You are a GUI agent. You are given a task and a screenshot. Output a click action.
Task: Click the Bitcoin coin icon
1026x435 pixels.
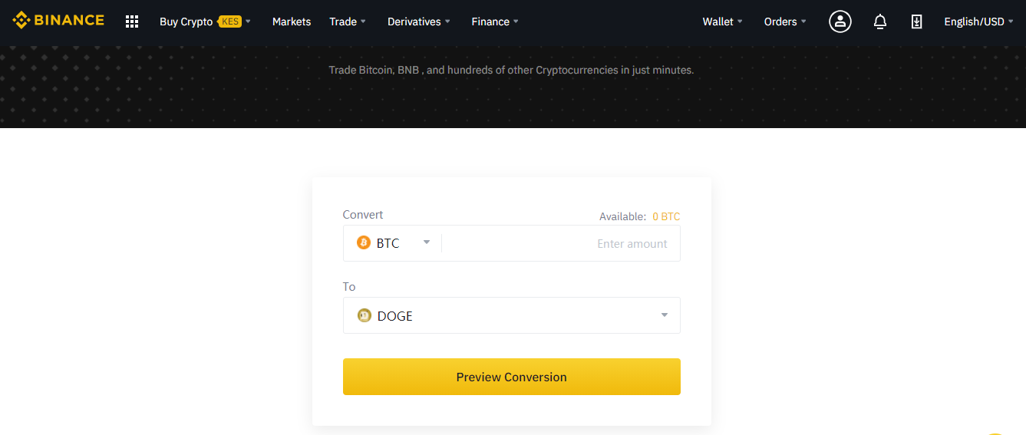click(364, 243)
